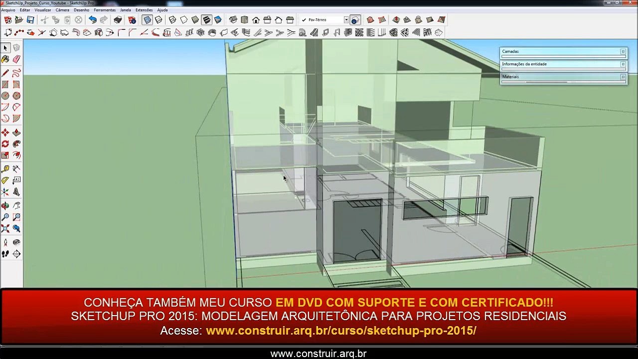Create new model with red-box icon
Viewport: 638px width, 359px height.
(7, 20)
